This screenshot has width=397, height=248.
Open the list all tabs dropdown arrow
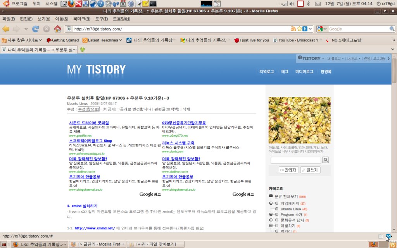point(393,49)
